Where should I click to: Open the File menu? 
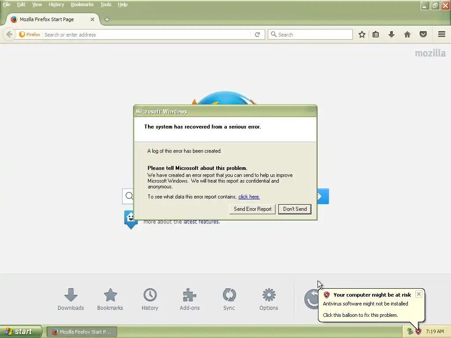6,4
